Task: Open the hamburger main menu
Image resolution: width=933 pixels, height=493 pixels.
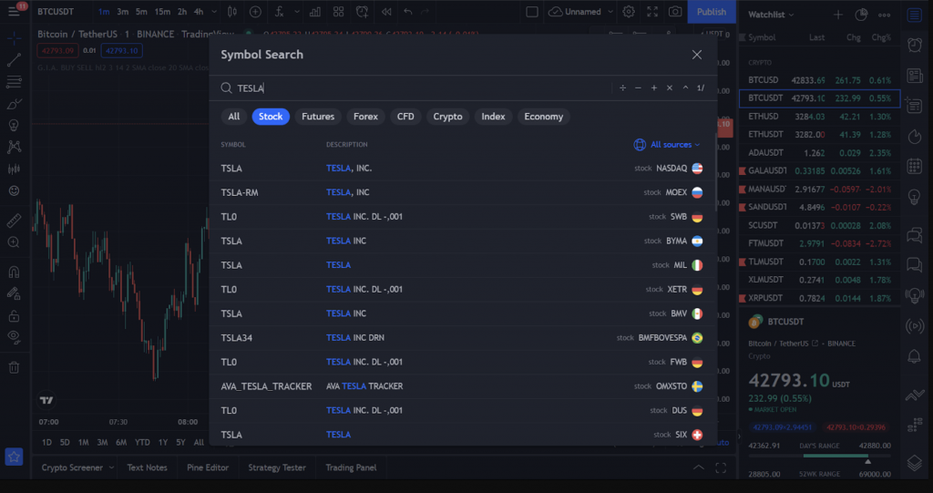Action: click(14, 11)
